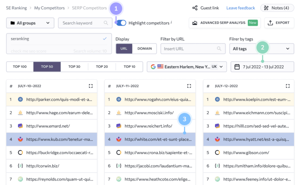Expand the JULY-12-2022 column to fullscreen
Viewport: 298px width, 185px height.
pyautogui.click(x=288, y=86)
